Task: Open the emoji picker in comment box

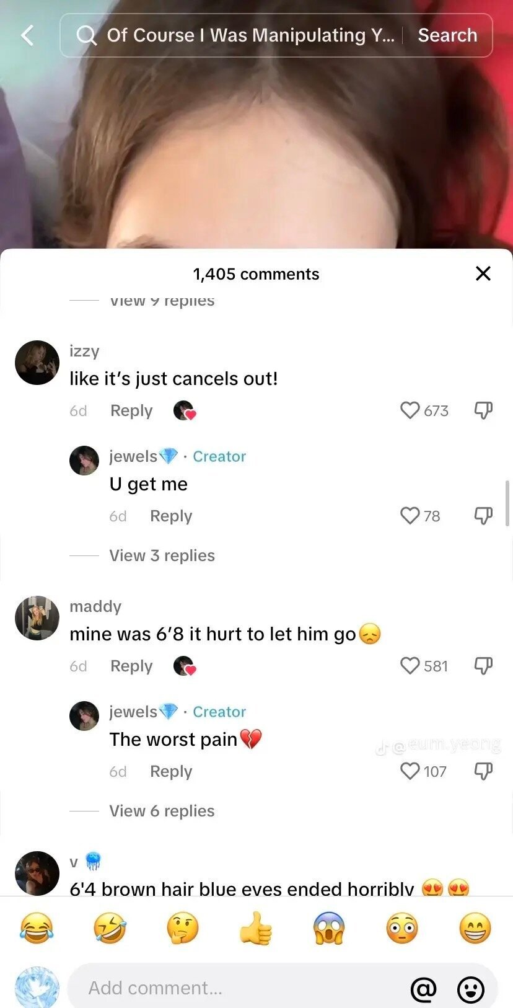Action: pyautogui.click(x=471, y=989)
